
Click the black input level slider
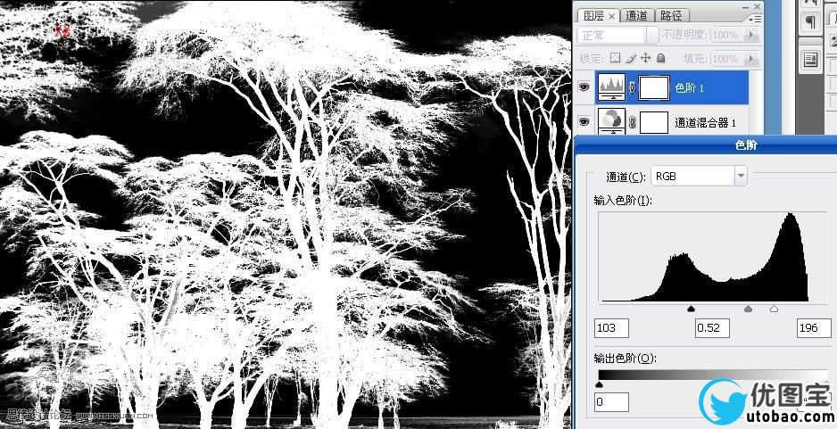pos(691,309)
